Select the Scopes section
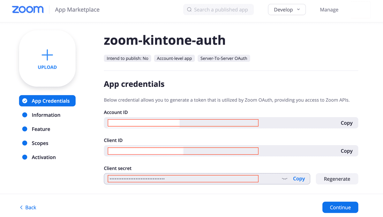This screenshot has height=217, width=383. coord(40,143)
